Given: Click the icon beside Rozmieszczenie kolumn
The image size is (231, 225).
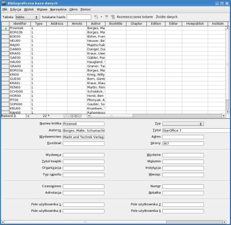Looking at the screenshot, I should pyautogui.click(x=113, y=17).
